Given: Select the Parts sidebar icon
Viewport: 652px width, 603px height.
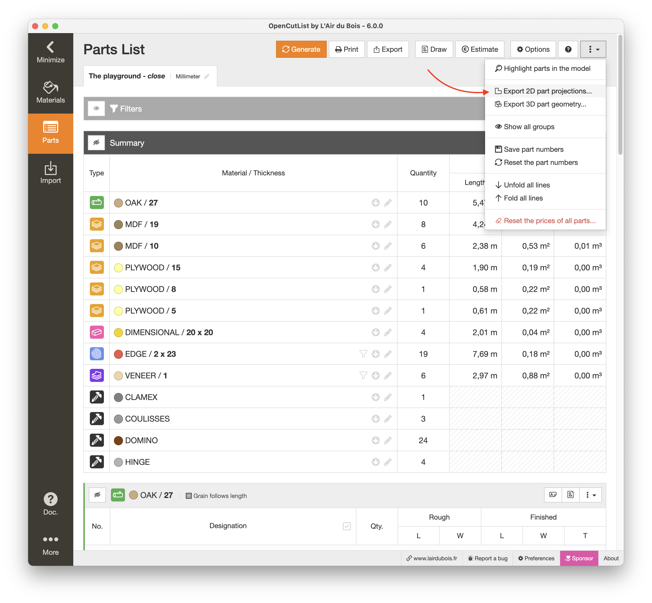Looking at the screenshot, I should 50,133.
